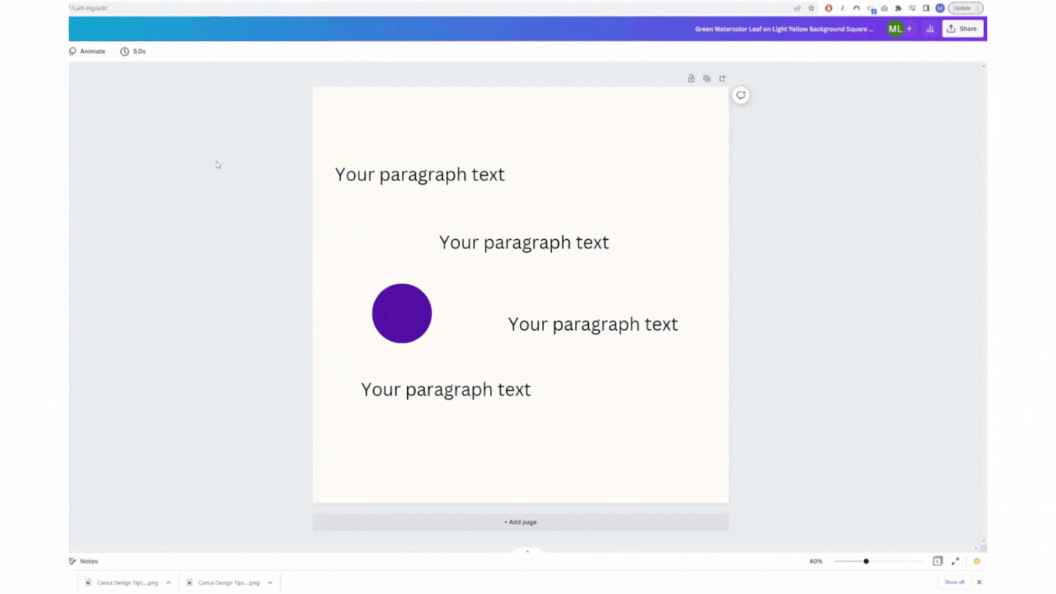Click the Share button
This screenshot has width=1056, height=594.
(962, 29)
